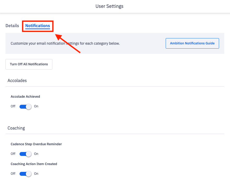Click "On" label beside Accolade Achieved switch
Viewport: 230px width, 181px height.
point(36,106)
